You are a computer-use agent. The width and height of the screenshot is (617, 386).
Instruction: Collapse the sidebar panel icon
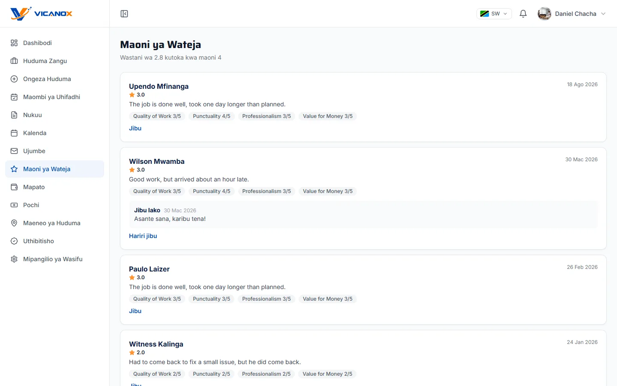pos(124,14)
